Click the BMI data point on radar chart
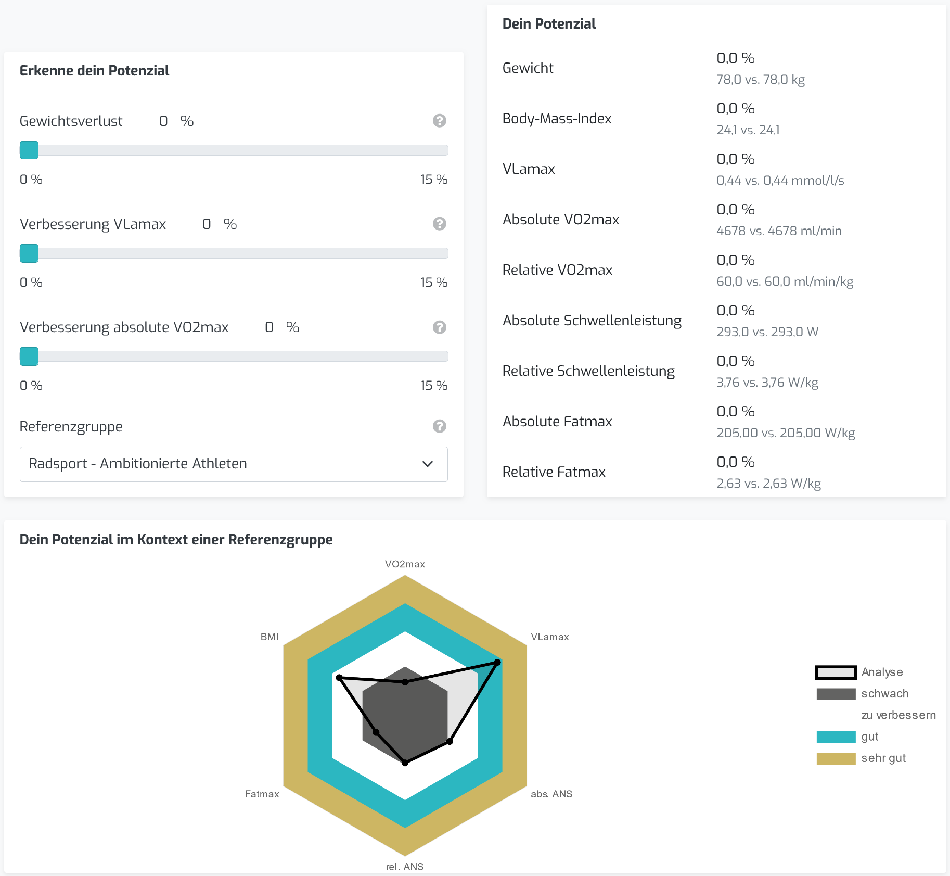Image resolution: width=950 pixels, height=876 pixels. (339, 678)
